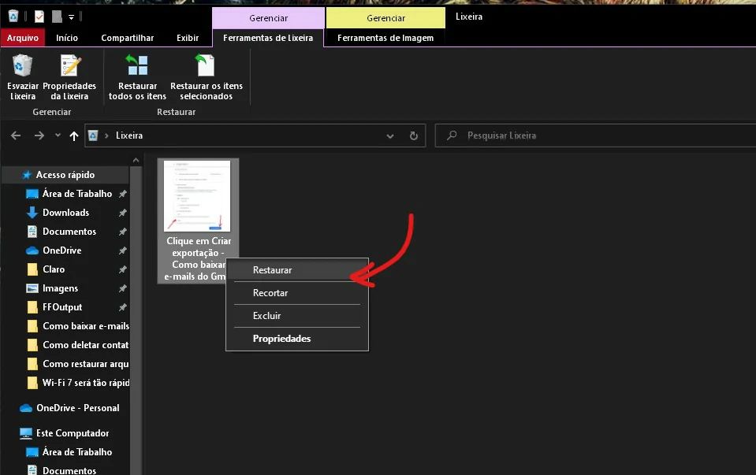The image size is (756, 475).
Task: Select Este Computador in navigation pane
Action: (x=73, y=433)
